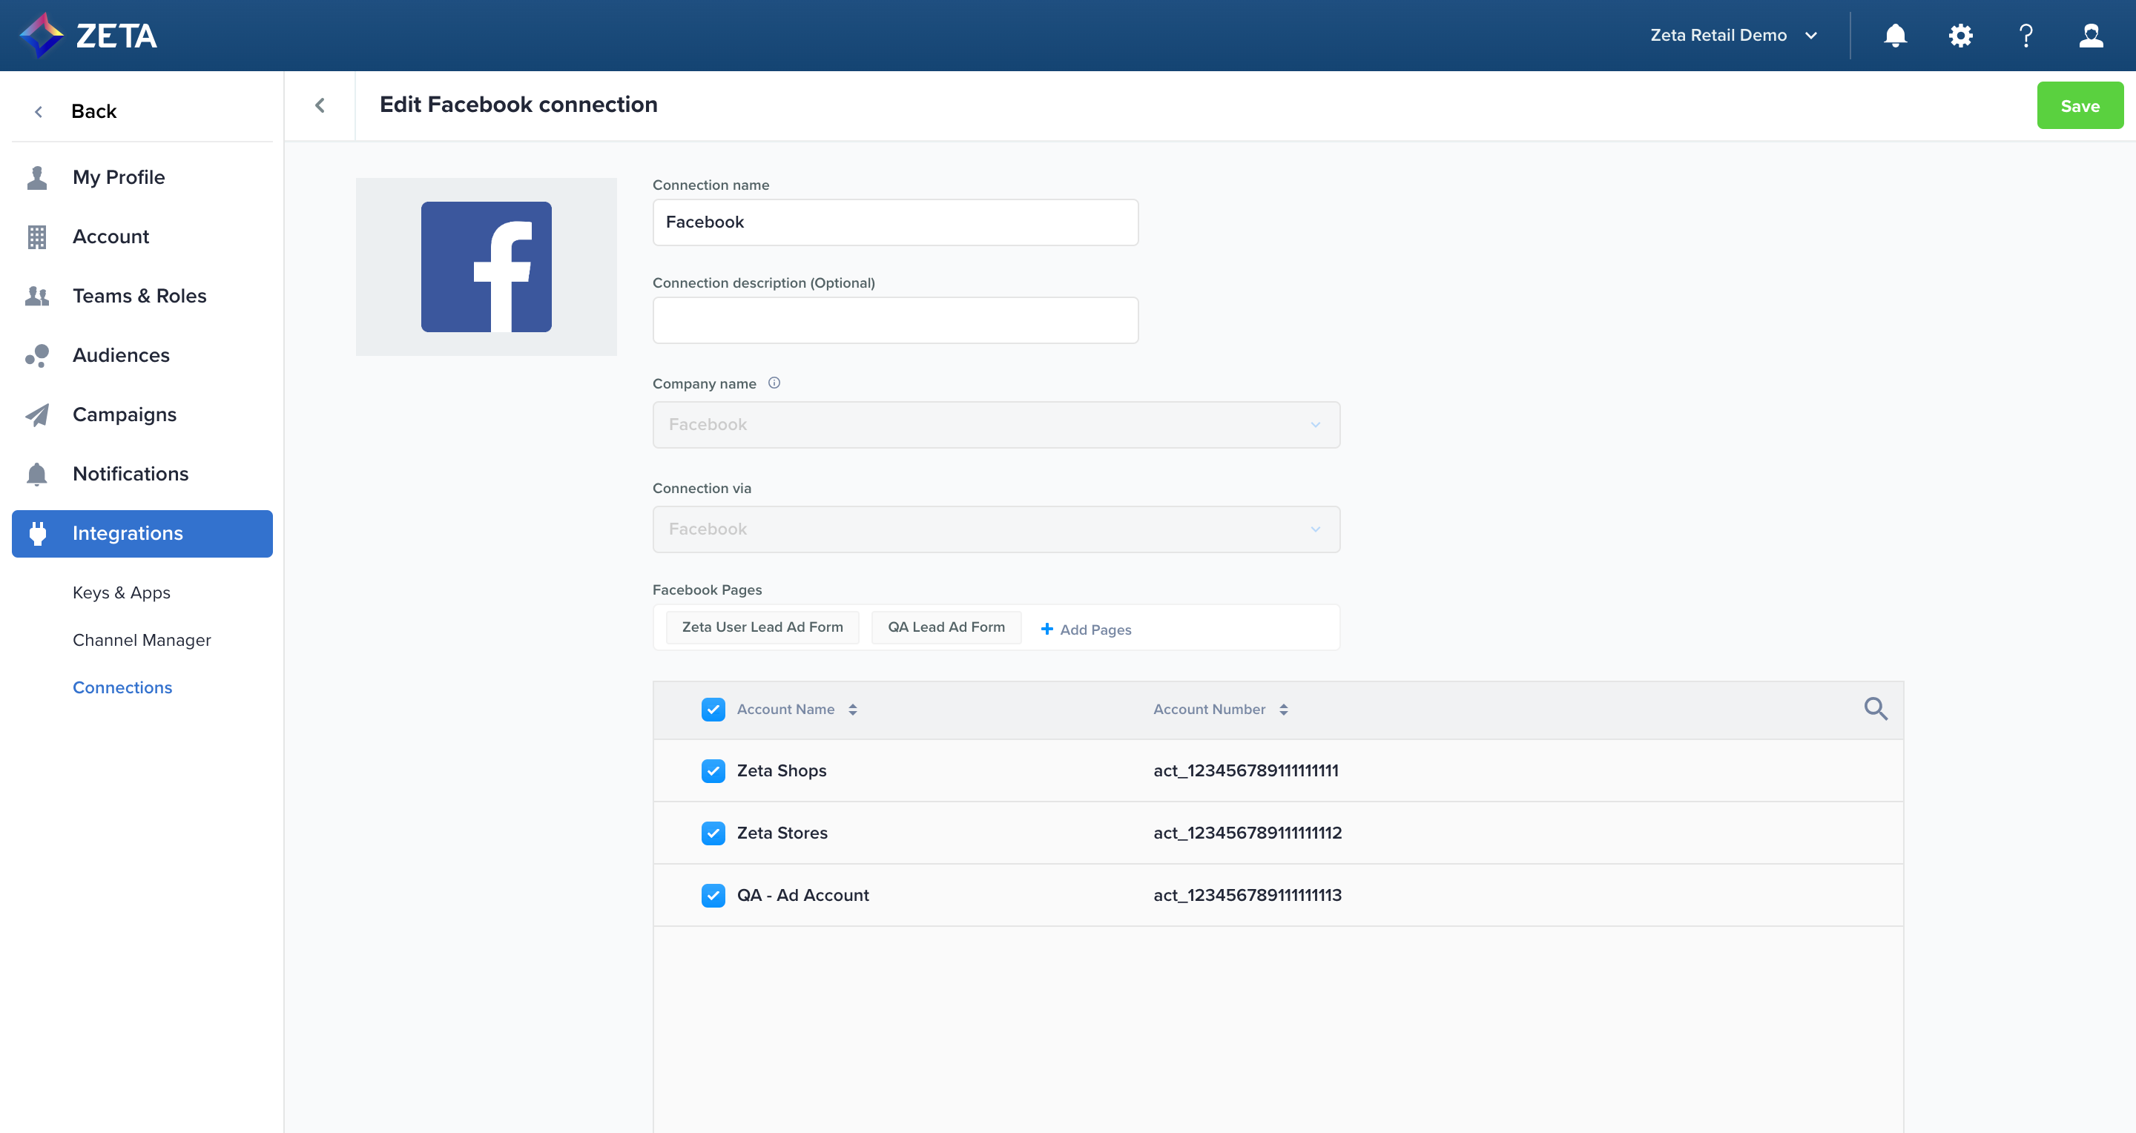The height and width of the screenshot is (1133, 2136).
Task: Click the Connection description input field
Action: pos(894,320)
